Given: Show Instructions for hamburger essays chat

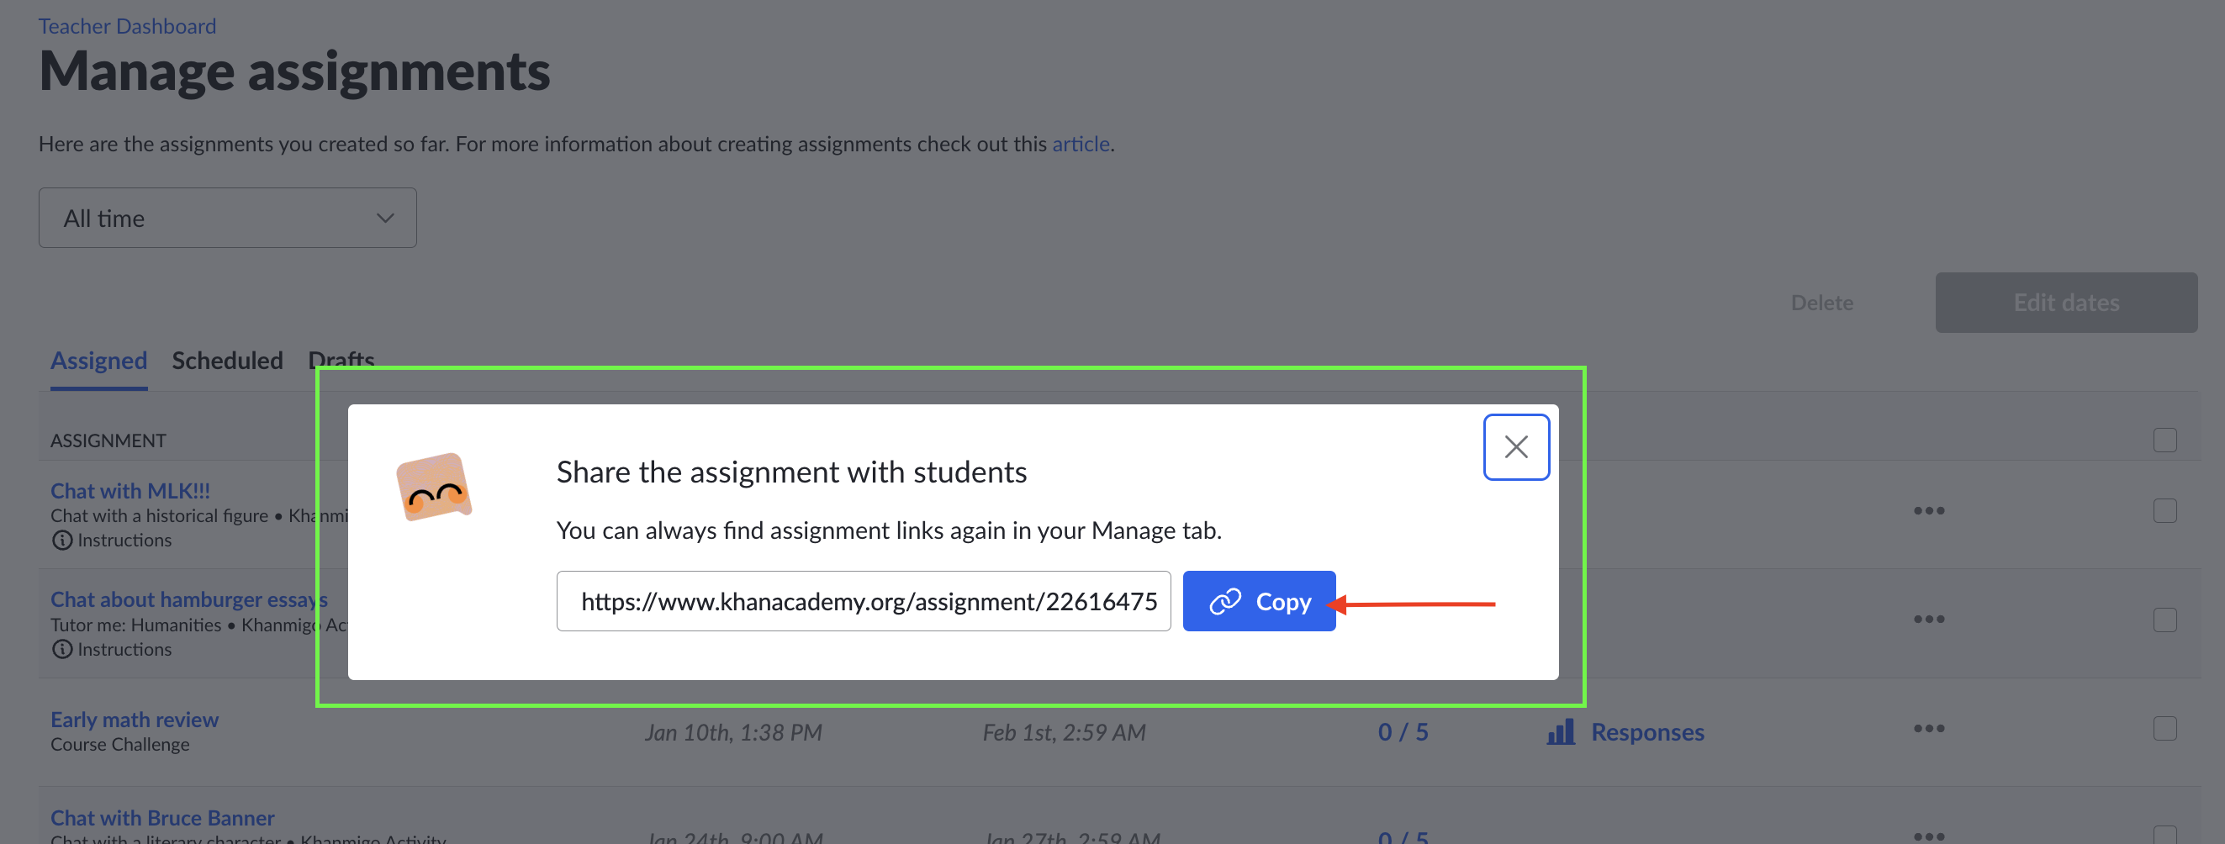Looking at the screenshot, I should pyautogui.click(x=113, y=649).
